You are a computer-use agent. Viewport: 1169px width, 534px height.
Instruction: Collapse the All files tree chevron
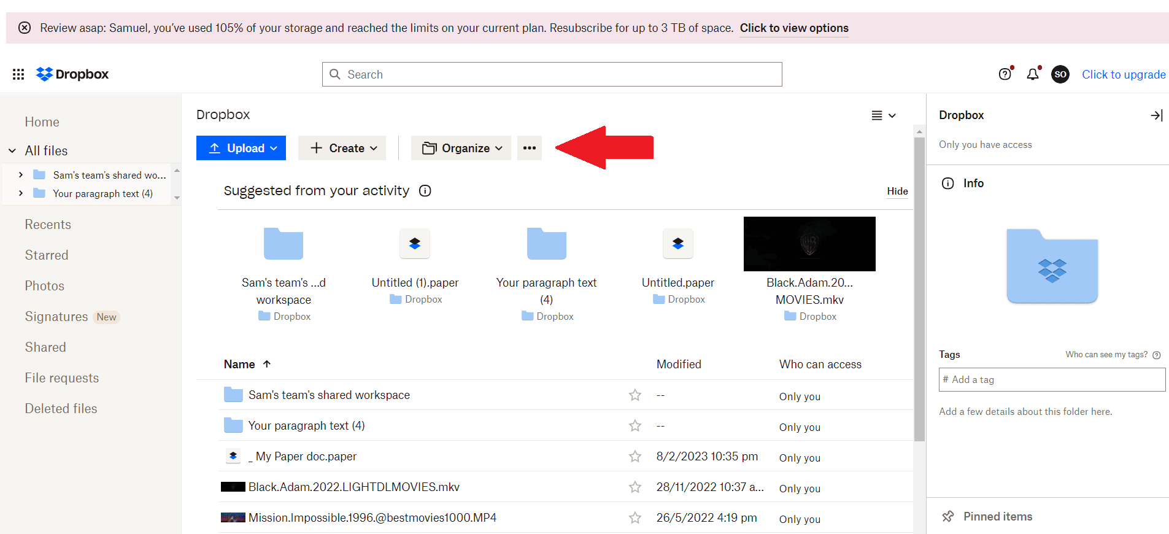tap(12, 151)
